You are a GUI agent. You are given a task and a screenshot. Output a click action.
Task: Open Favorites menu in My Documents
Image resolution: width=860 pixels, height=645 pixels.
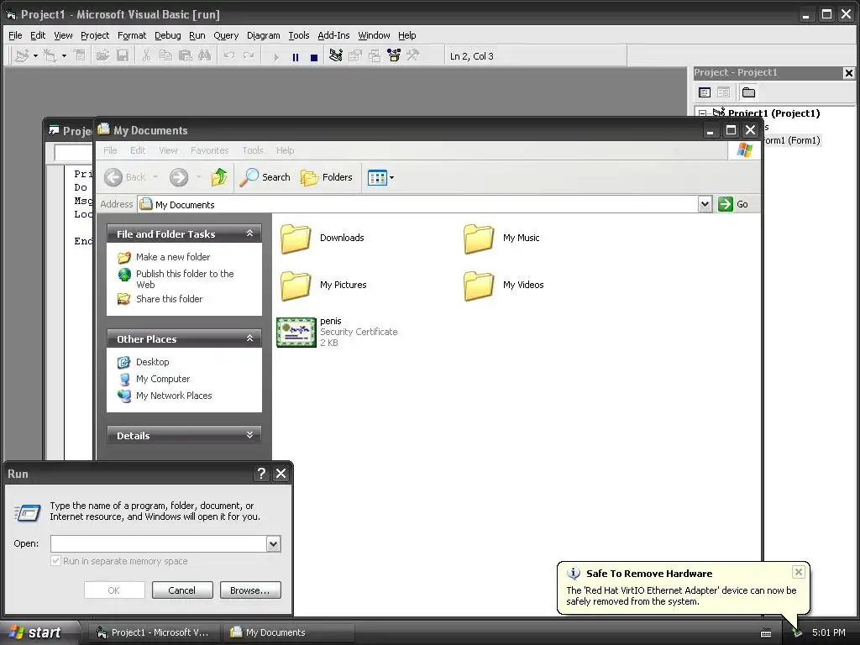point(209,150)
